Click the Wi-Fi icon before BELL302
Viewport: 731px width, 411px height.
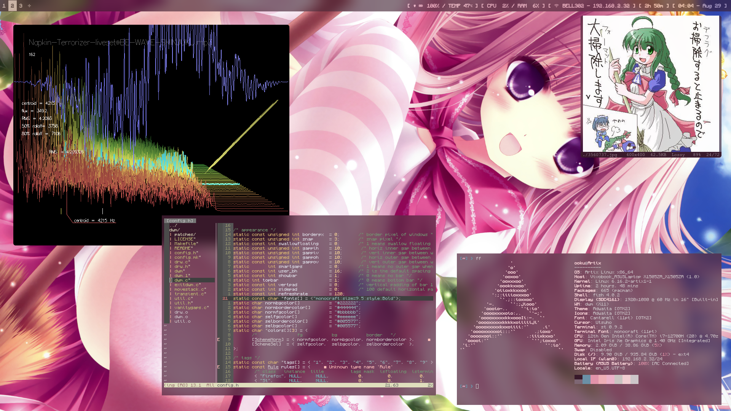click(556, 6)
